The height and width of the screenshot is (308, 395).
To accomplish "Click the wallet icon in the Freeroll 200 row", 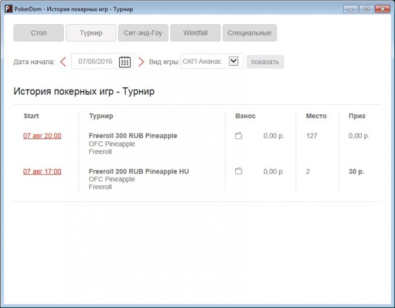I will point(239,172).
